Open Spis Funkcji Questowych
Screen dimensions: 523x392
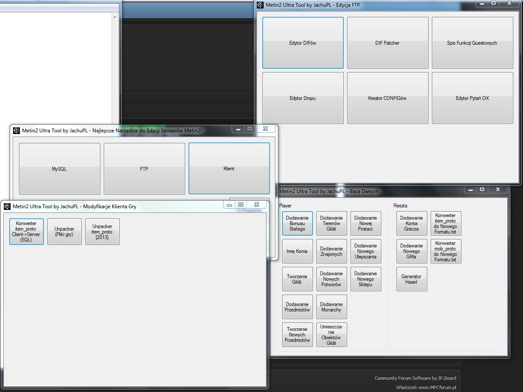pyautogui.click(x=472, y=43)
